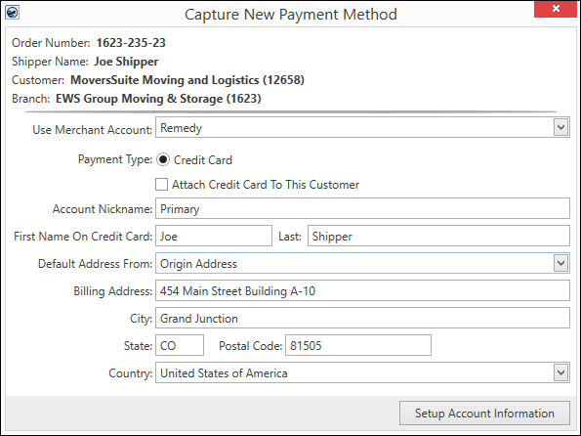Viewport: 581px width, 436px height.
Task: Click the Origin Address combo box
Action: (362, 263)
